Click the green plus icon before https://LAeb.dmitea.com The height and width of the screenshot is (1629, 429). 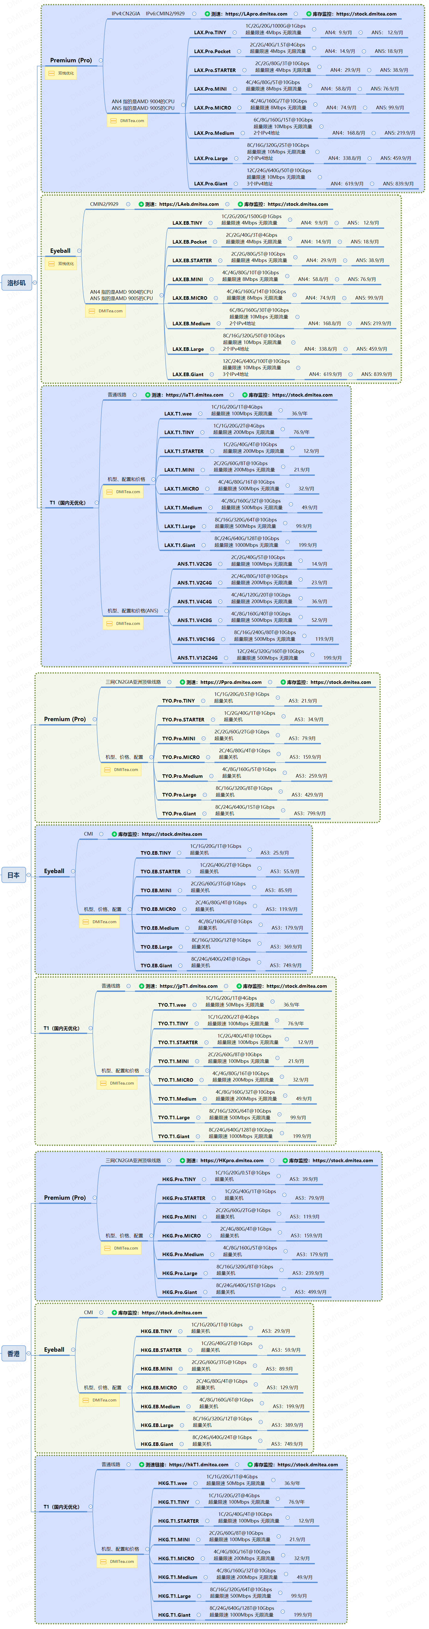141,204
